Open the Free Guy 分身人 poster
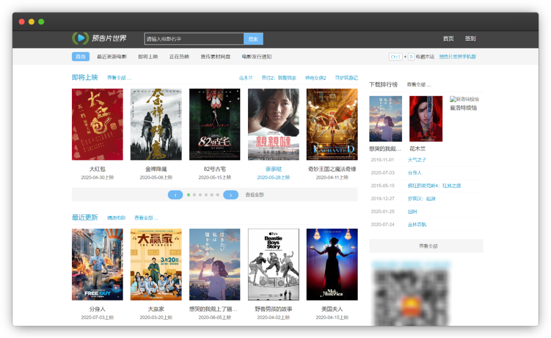This screenshot has height=338, width=551. pyautogui.click(x=97, y=264)
